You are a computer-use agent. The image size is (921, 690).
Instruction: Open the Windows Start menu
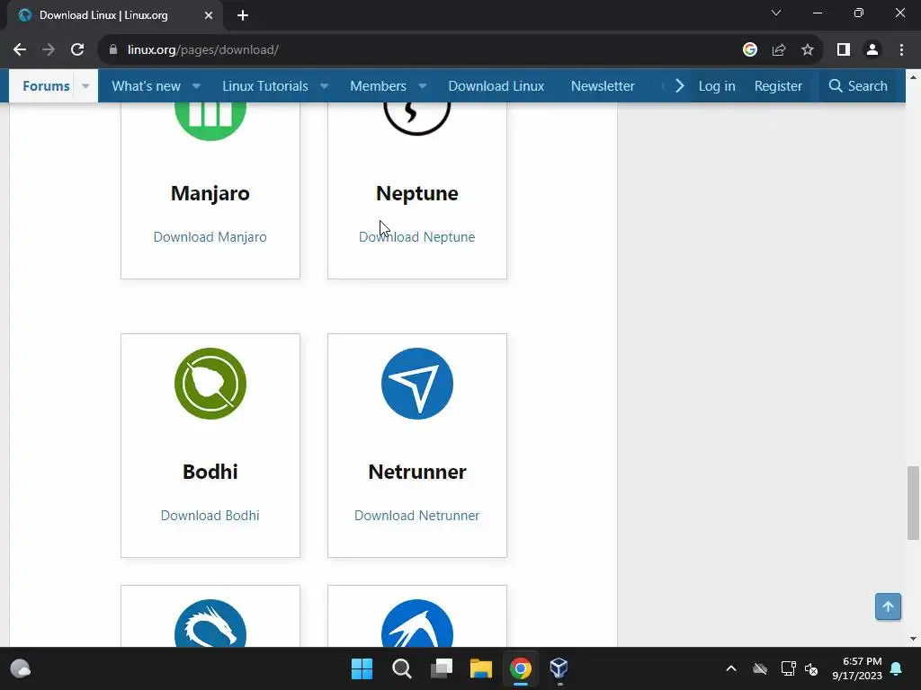pyautogui.click(x=362, y=668)
